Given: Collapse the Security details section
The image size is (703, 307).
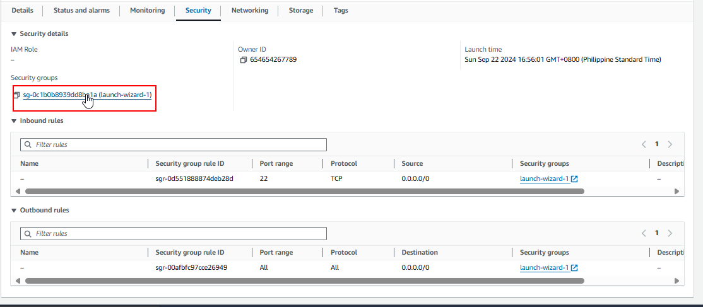Looking at the screenshot, I should 14,34.
